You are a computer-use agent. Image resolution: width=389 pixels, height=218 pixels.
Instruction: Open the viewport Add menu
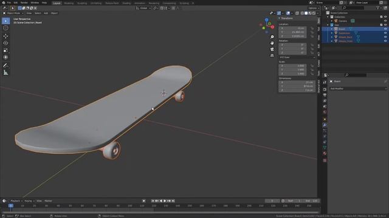46,13
